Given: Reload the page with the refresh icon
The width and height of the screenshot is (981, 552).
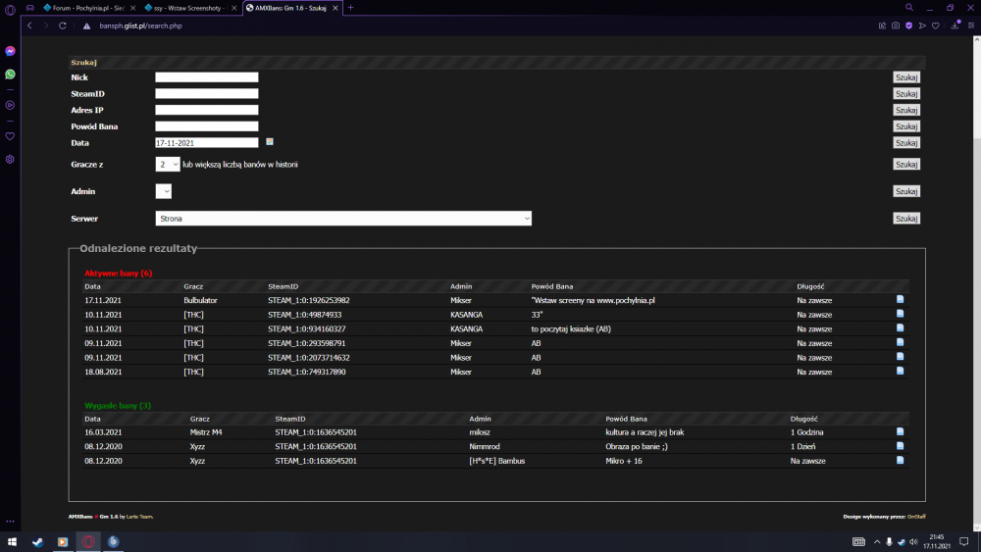Looking at the screenshot, I should point(62,25).
